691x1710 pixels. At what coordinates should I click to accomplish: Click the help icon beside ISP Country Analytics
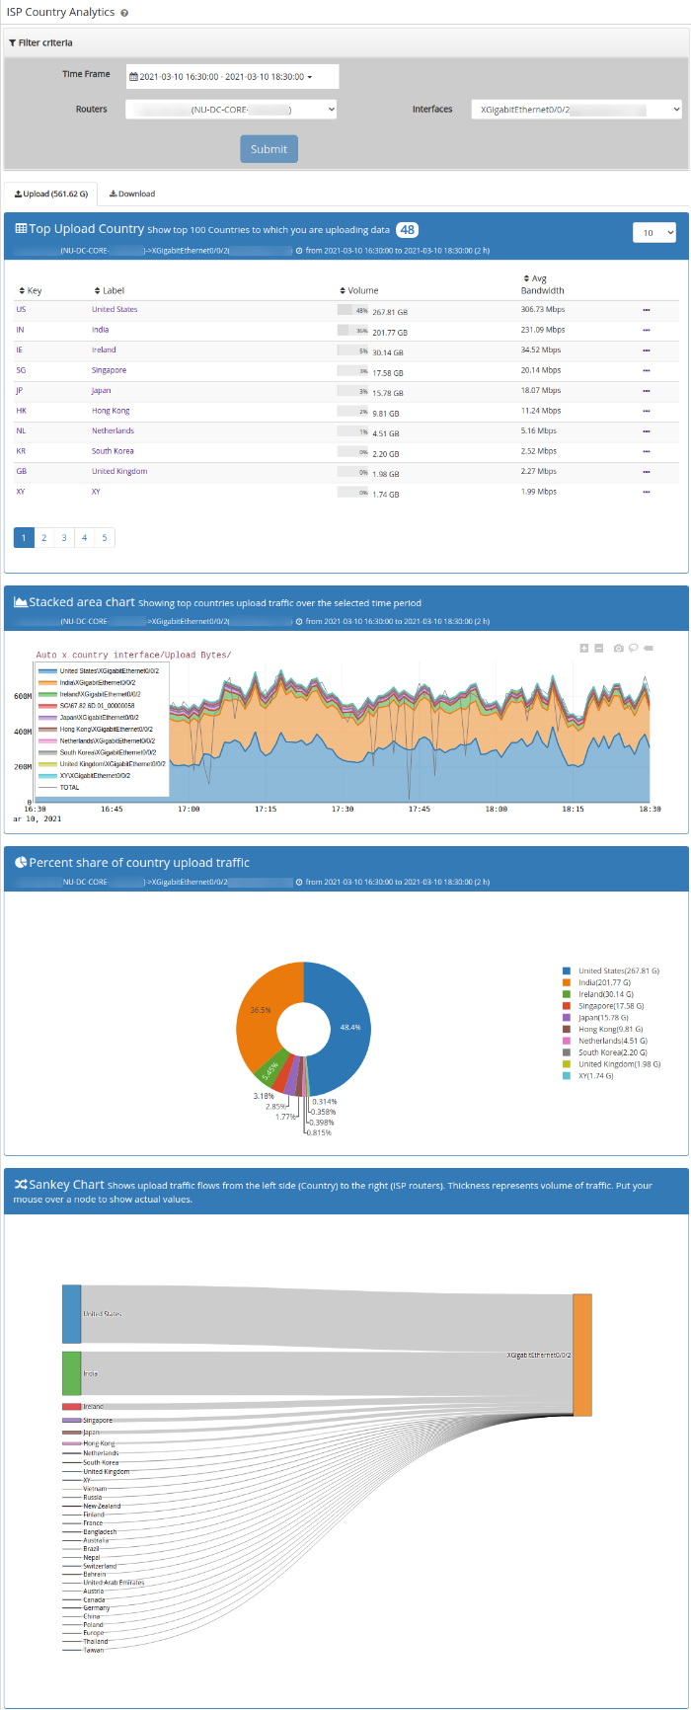(x=123, y=13)
